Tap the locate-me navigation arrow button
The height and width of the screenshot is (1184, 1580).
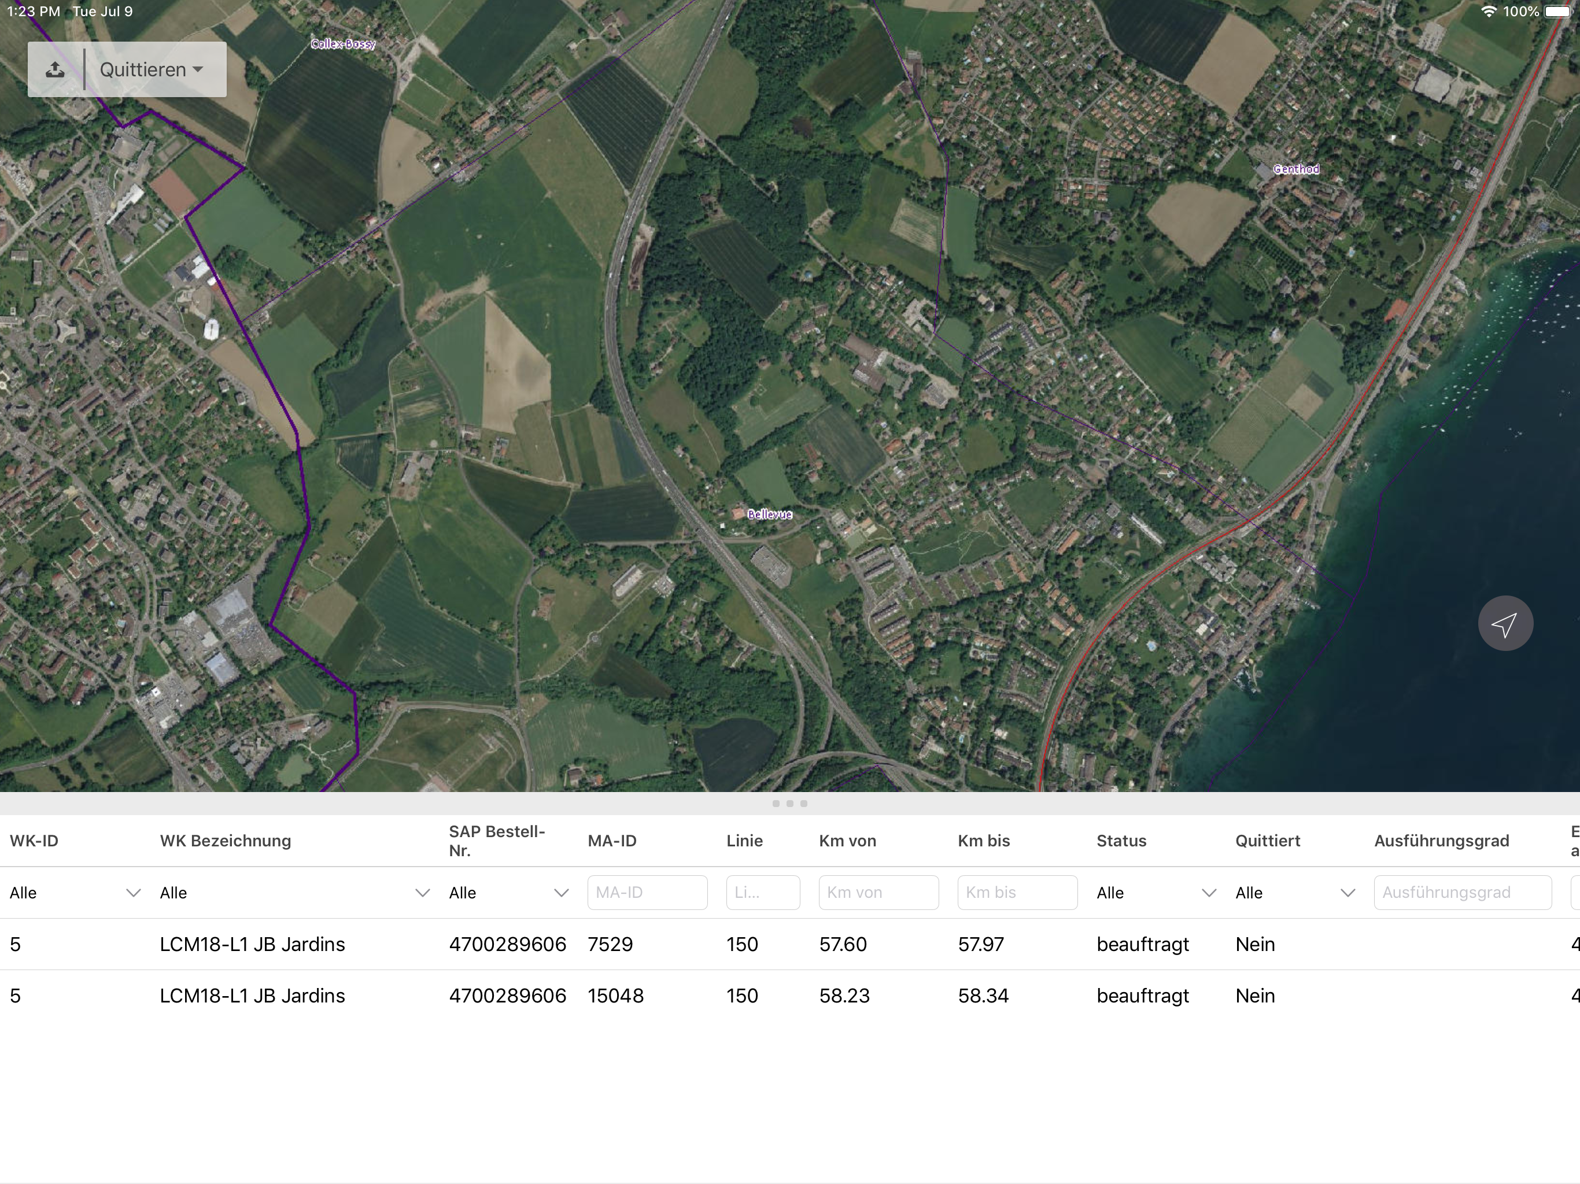point(1505,623)
